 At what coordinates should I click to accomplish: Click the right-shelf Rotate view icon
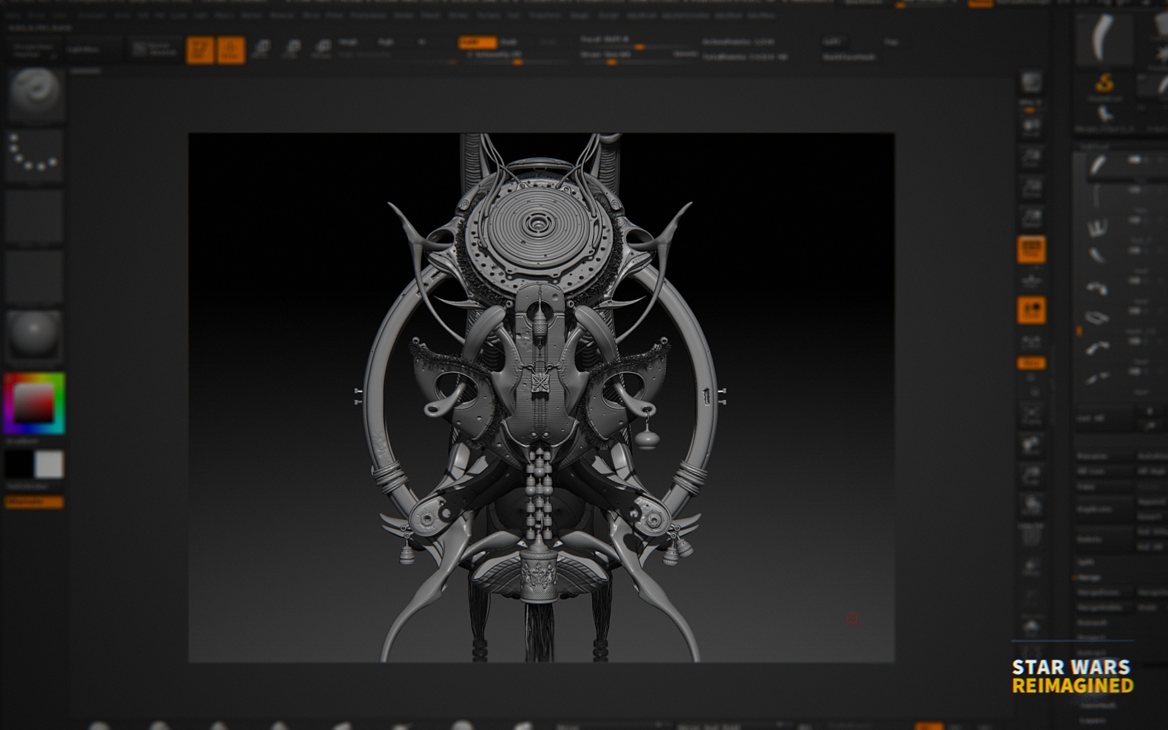[1031, 505]
